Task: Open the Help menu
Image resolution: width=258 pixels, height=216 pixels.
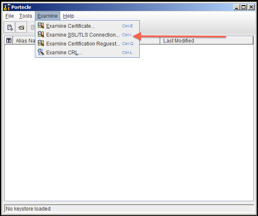Action: pos(69,16)
